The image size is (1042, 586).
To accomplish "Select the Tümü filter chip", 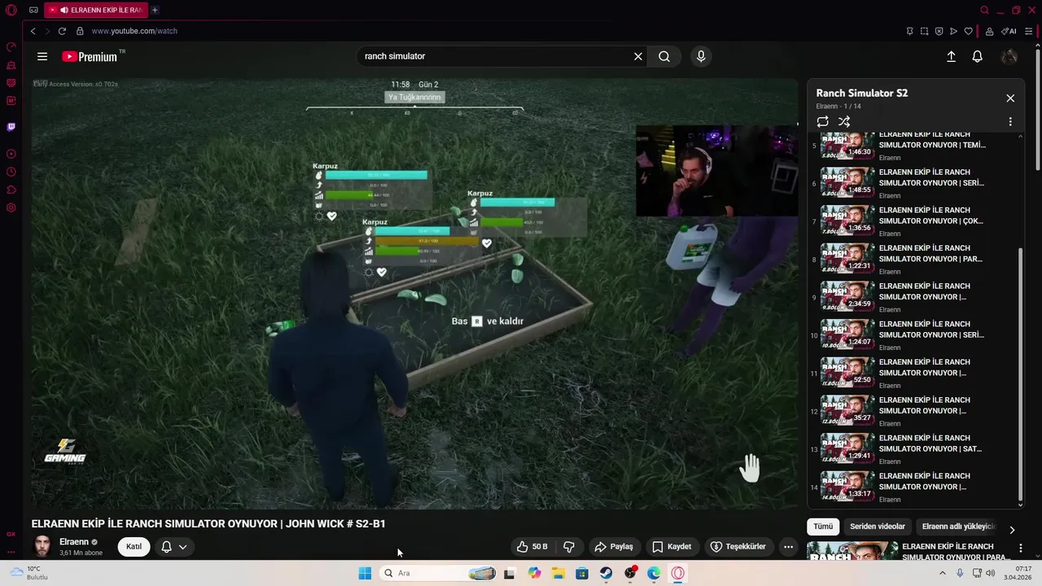I will click(823, 527).
